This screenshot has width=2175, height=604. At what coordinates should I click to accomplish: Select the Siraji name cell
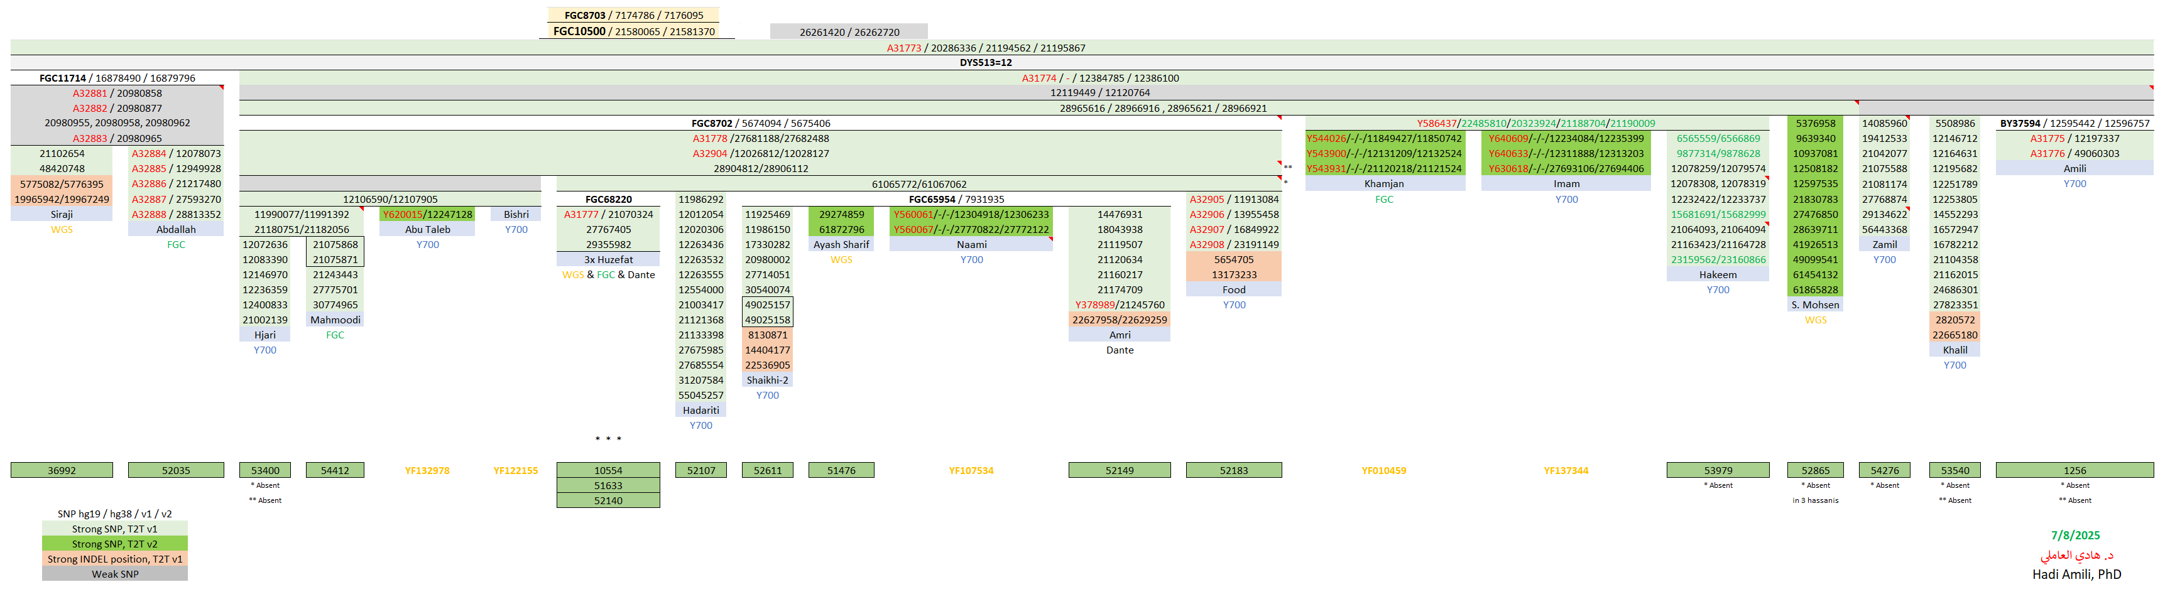(62, 214)
